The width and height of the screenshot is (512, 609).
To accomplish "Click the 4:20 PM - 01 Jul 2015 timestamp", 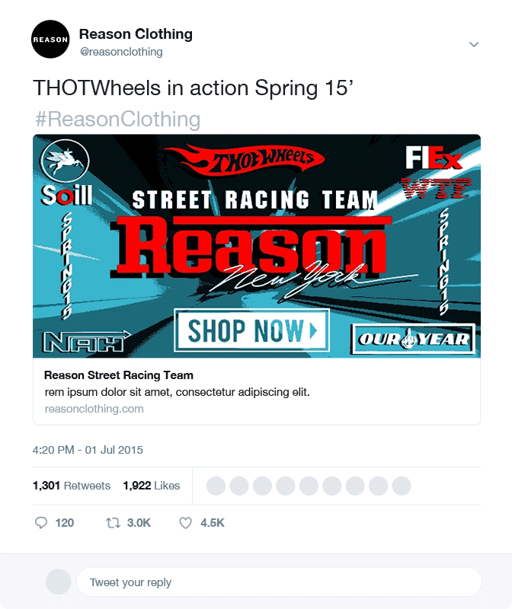I will (88, 450).
